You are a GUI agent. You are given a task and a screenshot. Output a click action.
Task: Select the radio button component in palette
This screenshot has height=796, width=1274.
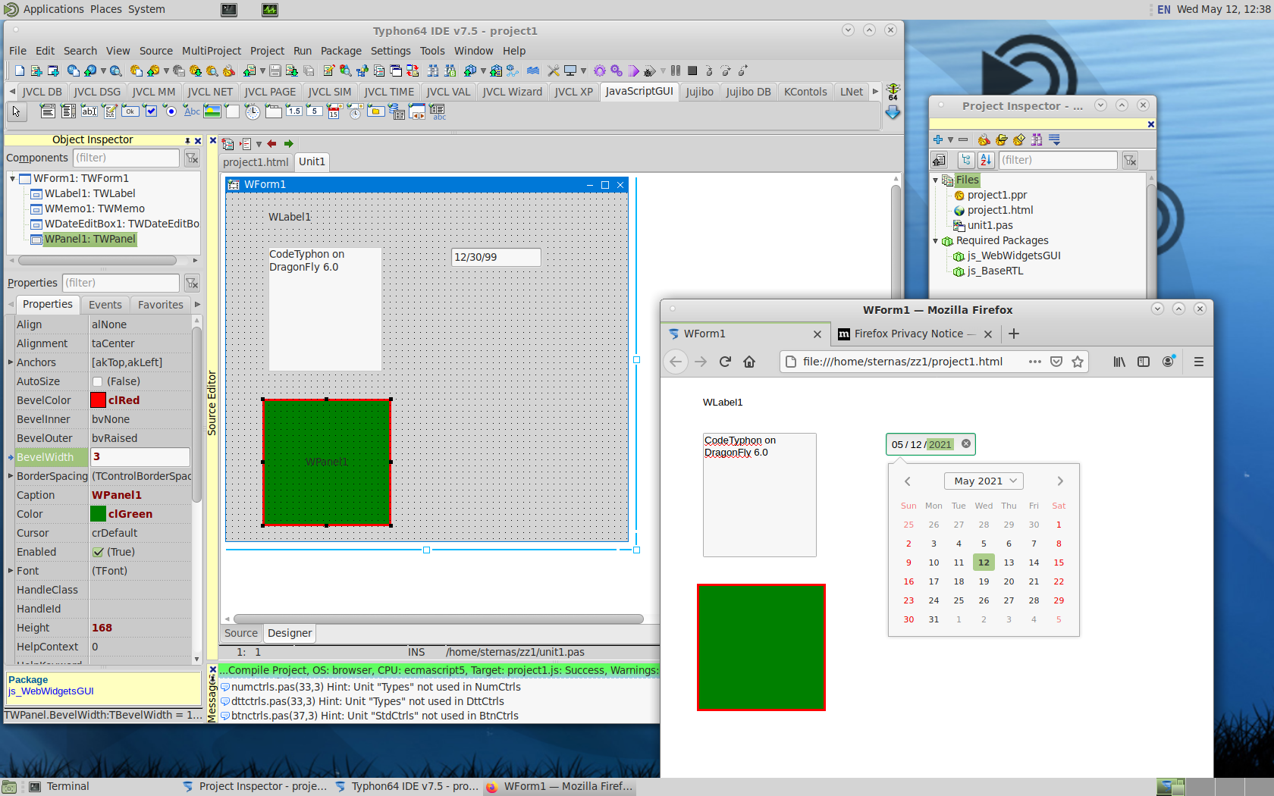[x=171, y=111]
